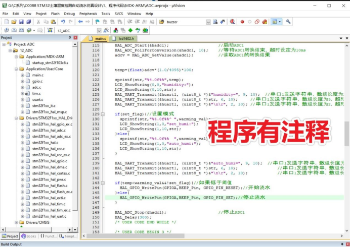
Task: Open the Configuration wrench icon
Action: click(288, 22)
